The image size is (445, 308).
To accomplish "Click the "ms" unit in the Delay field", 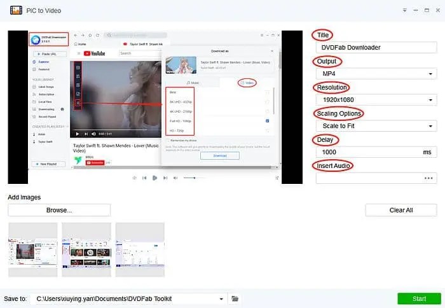I will point(427,152).
